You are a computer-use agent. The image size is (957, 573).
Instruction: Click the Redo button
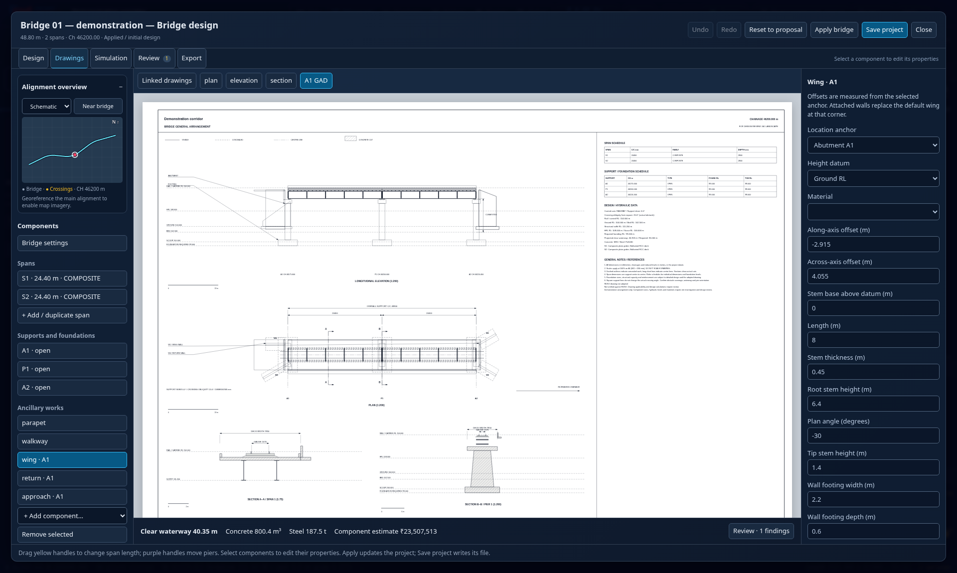pyautogui.click(x=729, y=30)
